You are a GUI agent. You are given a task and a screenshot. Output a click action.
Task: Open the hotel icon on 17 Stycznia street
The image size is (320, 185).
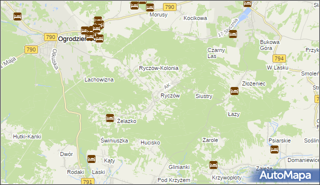tap(233, 34)
